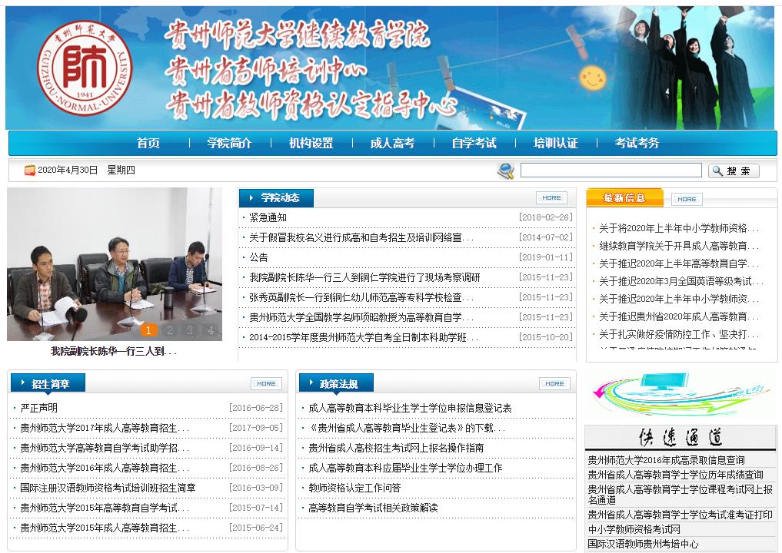Viewport: 782px width, 553px height.
Task: Open 中小学教师资格考试网 quick link
Action: [x=634, y=529]
